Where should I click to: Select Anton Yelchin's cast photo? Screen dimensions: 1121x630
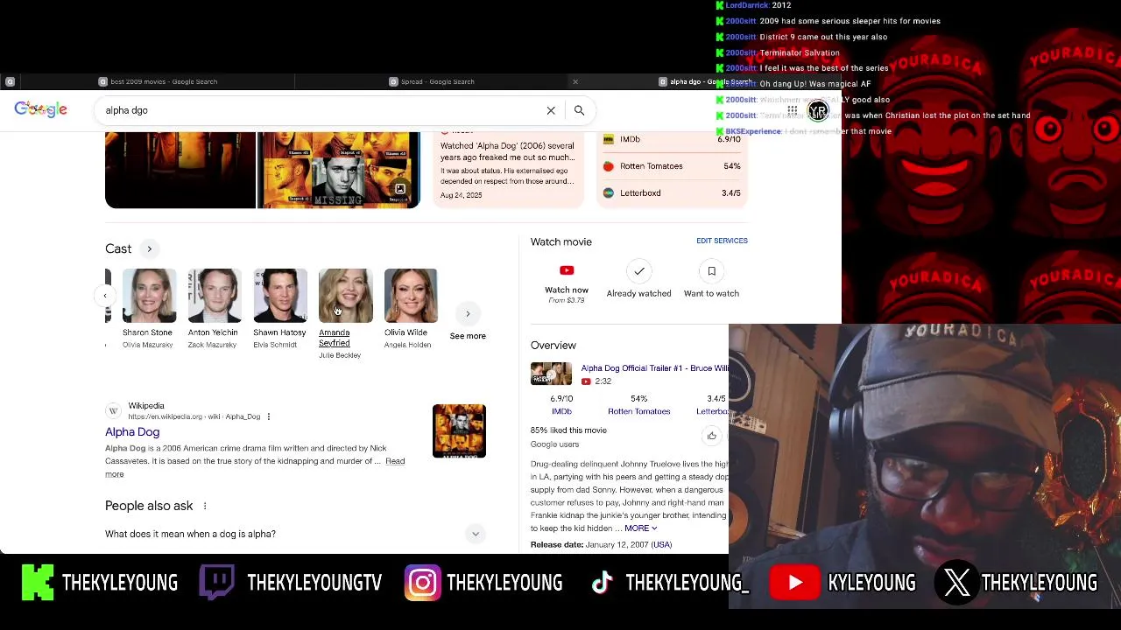coord(215,296)
